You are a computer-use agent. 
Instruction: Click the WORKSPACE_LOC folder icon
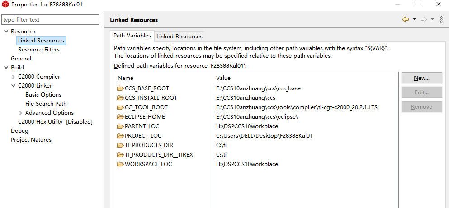click(120, 164)
